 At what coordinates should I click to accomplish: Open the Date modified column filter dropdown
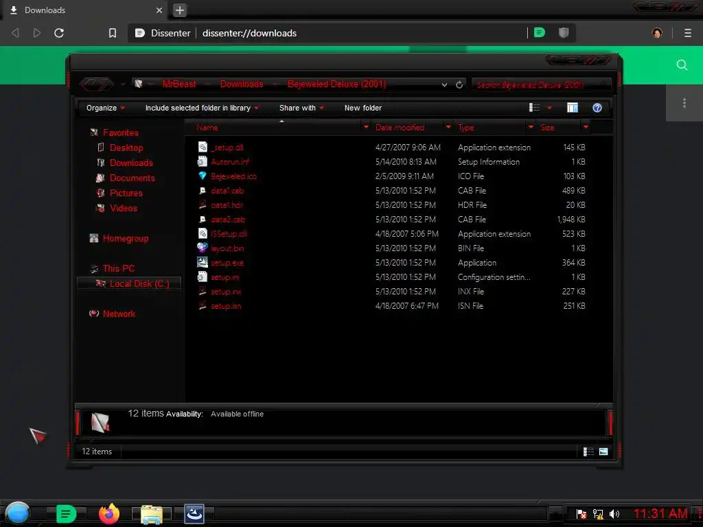(448, 127)
